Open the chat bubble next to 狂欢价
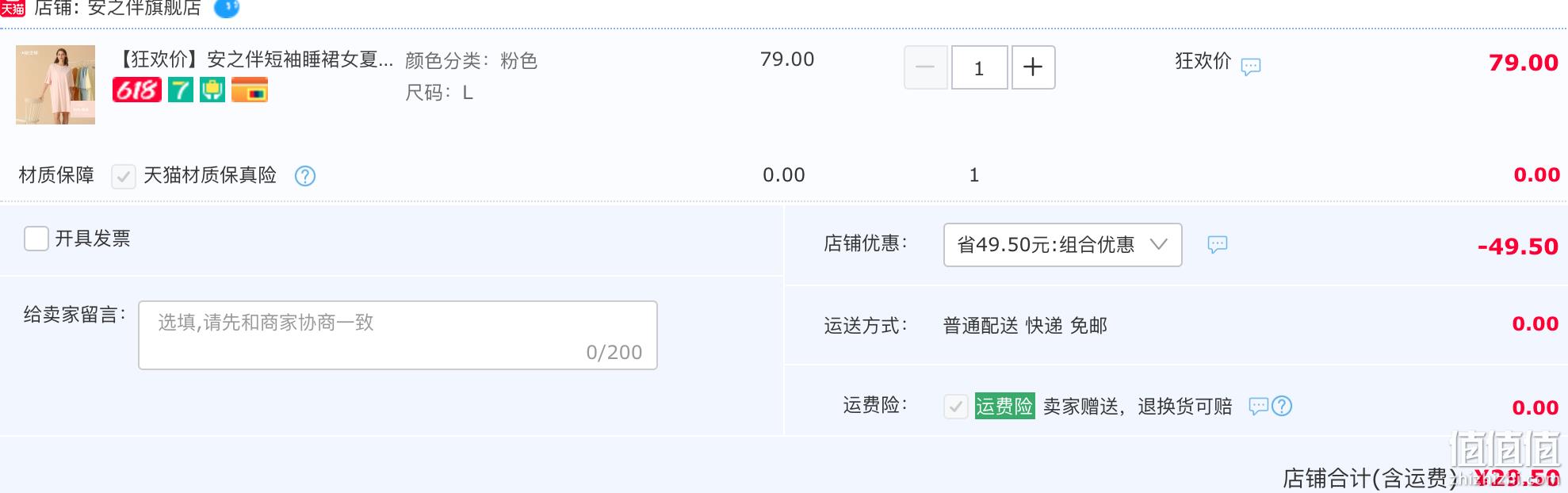Screen dimensions: 1568x493 (x=1251, y=67)
